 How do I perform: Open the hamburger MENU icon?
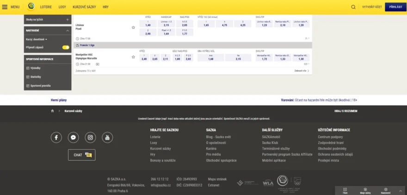coord(5,7)
